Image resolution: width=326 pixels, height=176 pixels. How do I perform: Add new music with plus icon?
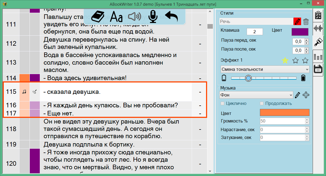pyautogui.click(x=306, y=95)
